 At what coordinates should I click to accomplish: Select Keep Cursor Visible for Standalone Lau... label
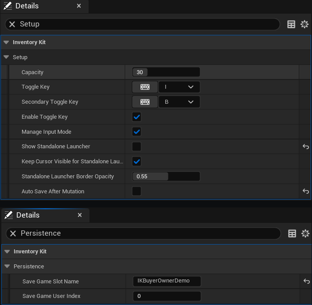pos(72,161)
